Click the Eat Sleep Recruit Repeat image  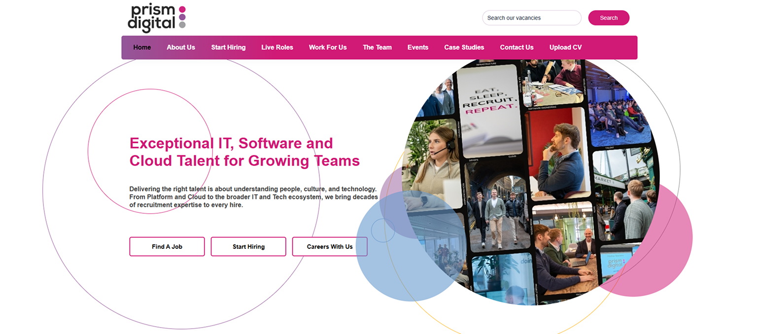coord(489,111)
